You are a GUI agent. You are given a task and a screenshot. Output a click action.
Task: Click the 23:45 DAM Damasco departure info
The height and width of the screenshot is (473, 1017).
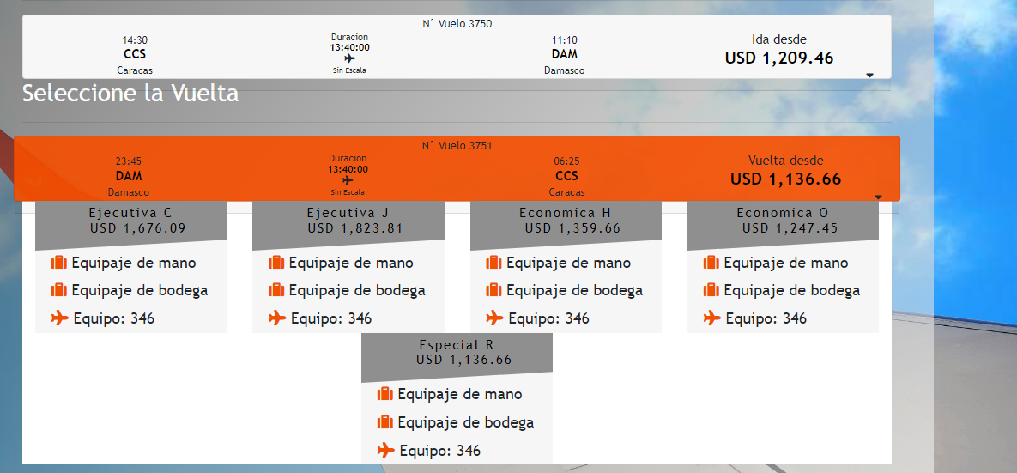click(129, 177)
